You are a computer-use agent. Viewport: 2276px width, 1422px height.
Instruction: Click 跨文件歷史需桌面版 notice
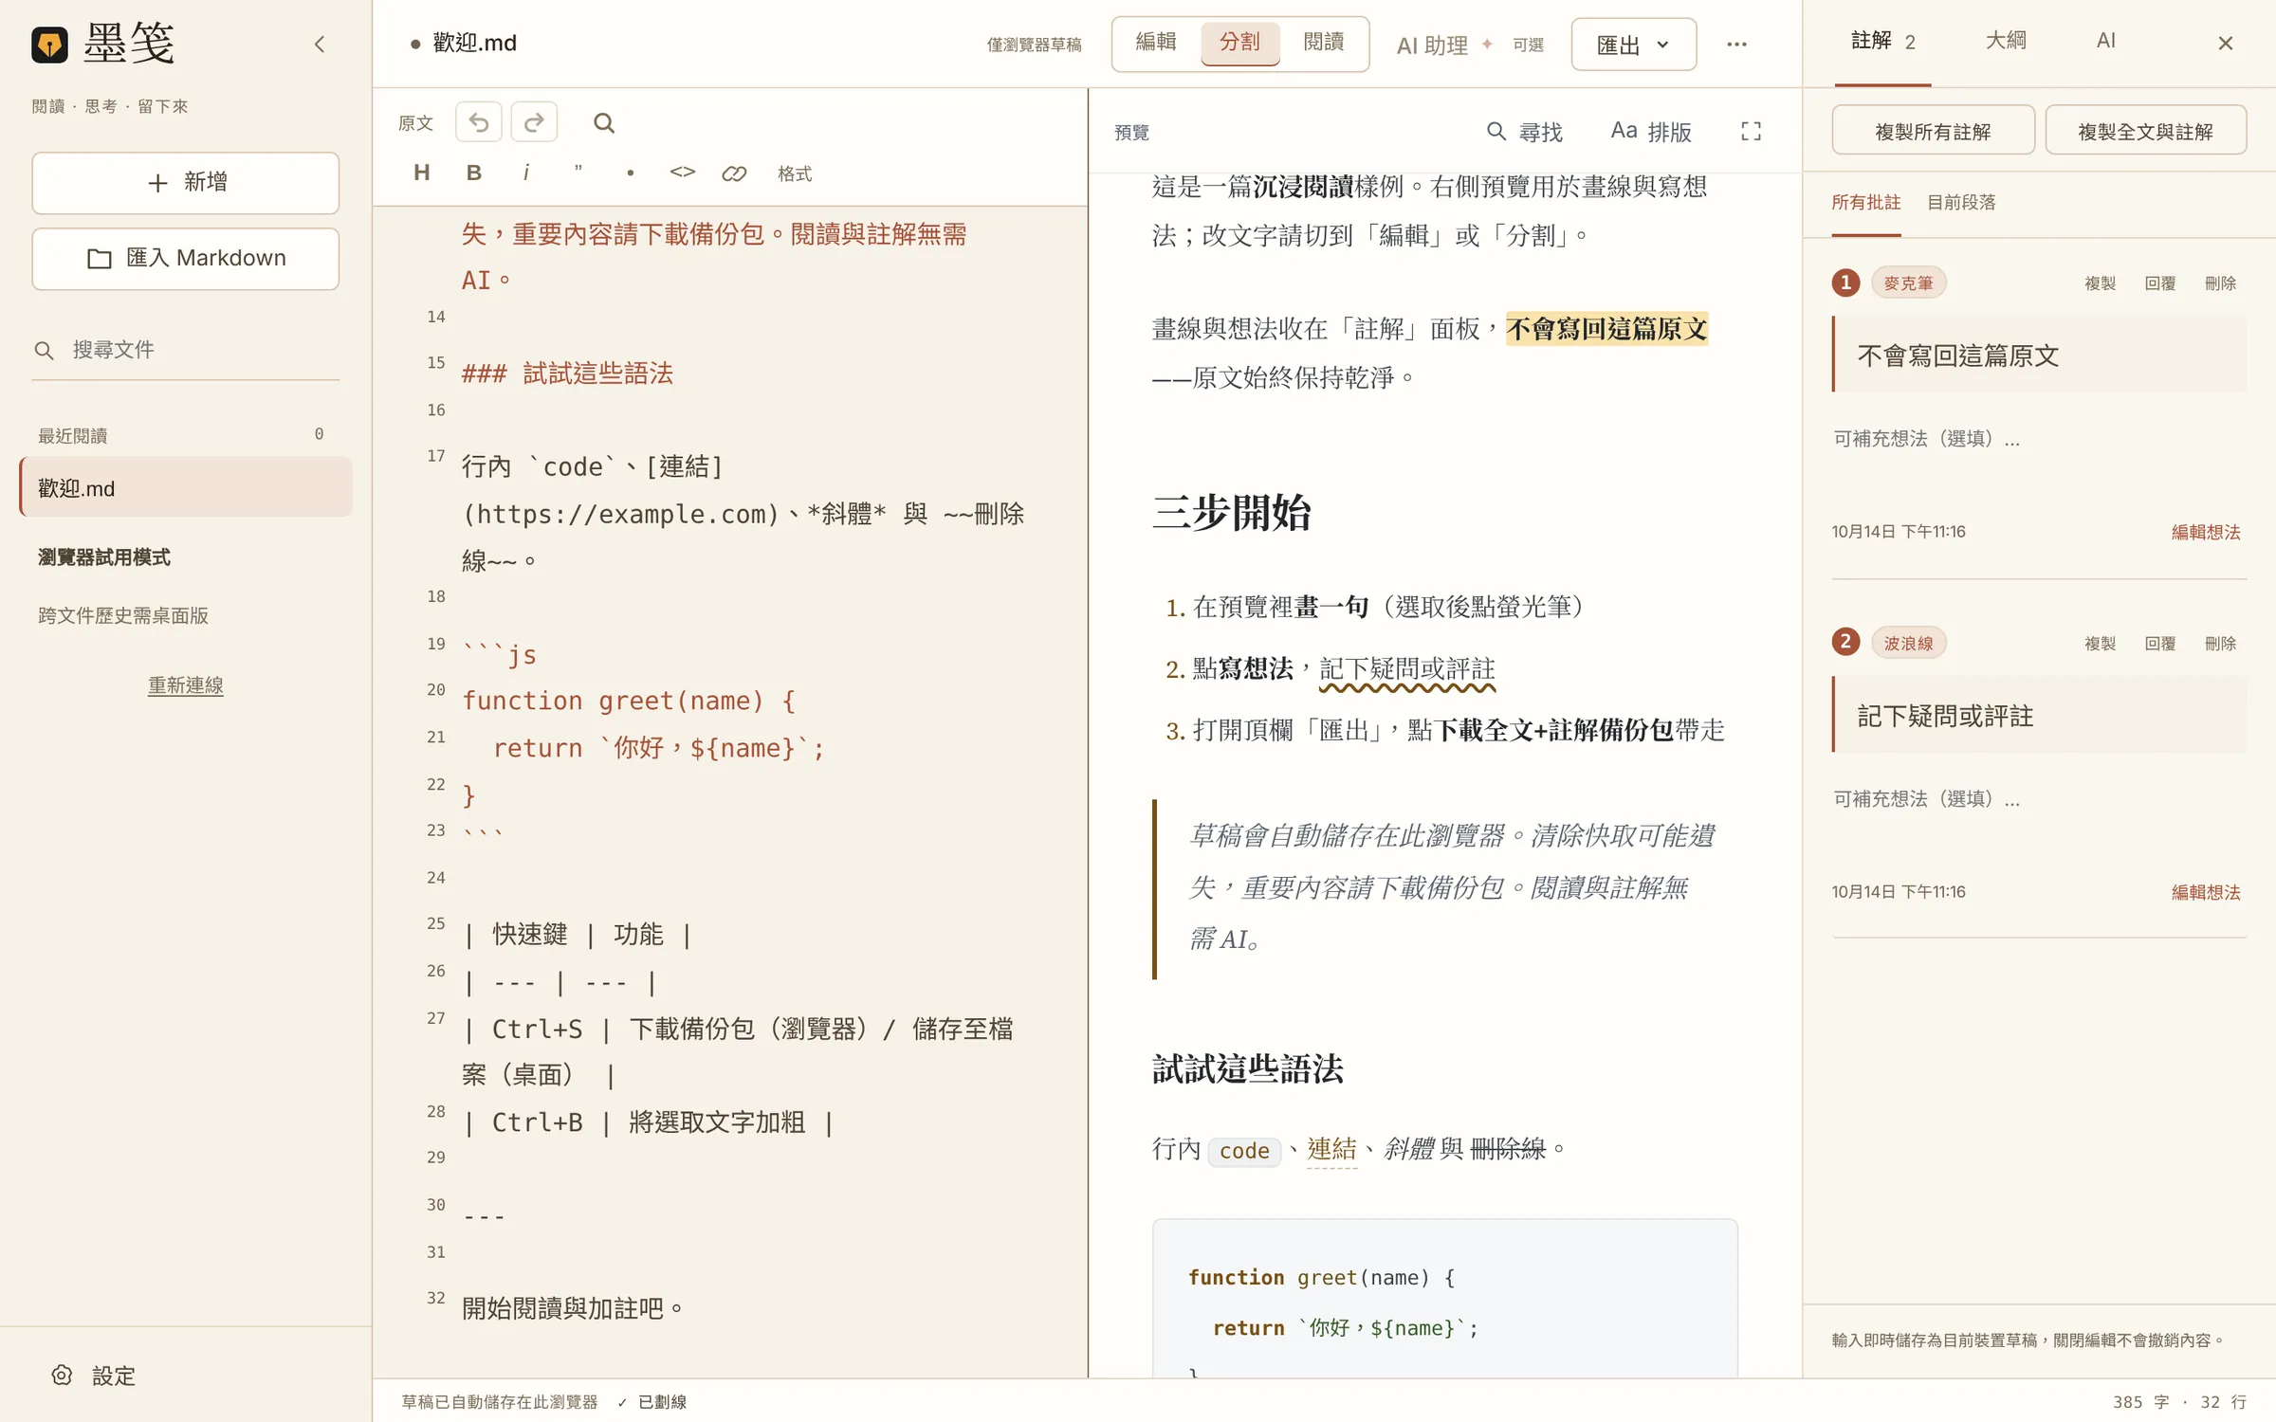(123, 616)
